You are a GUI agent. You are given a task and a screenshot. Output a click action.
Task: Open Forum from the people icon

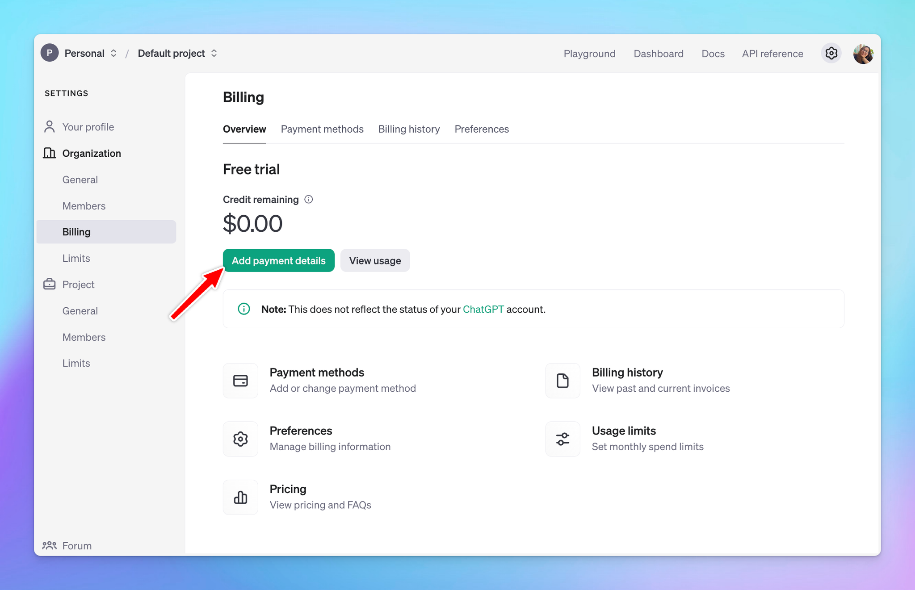[x=50, y=545]
